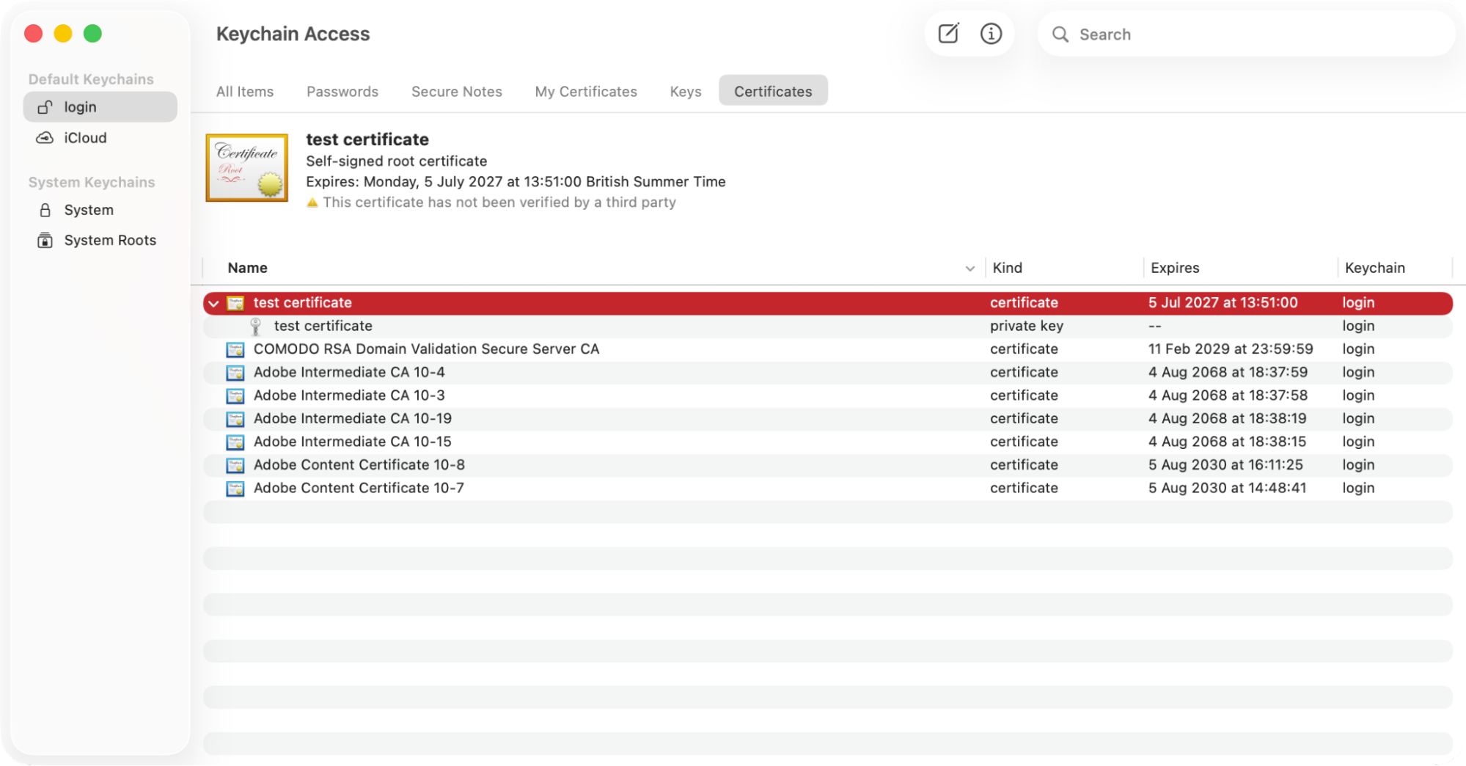Screen dimensions: 1466x766
Task: Click the certificate icon in selected test certificate row
Action: click(235, 303)
